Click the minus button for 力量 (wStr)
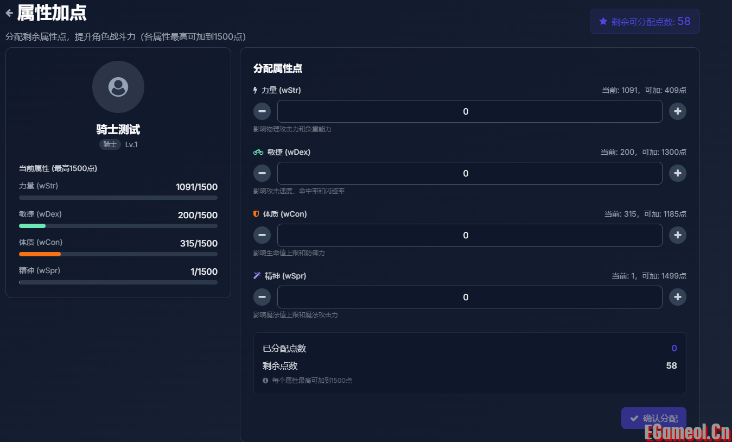This screenshot has height=442, width=732. pos(262,111)
